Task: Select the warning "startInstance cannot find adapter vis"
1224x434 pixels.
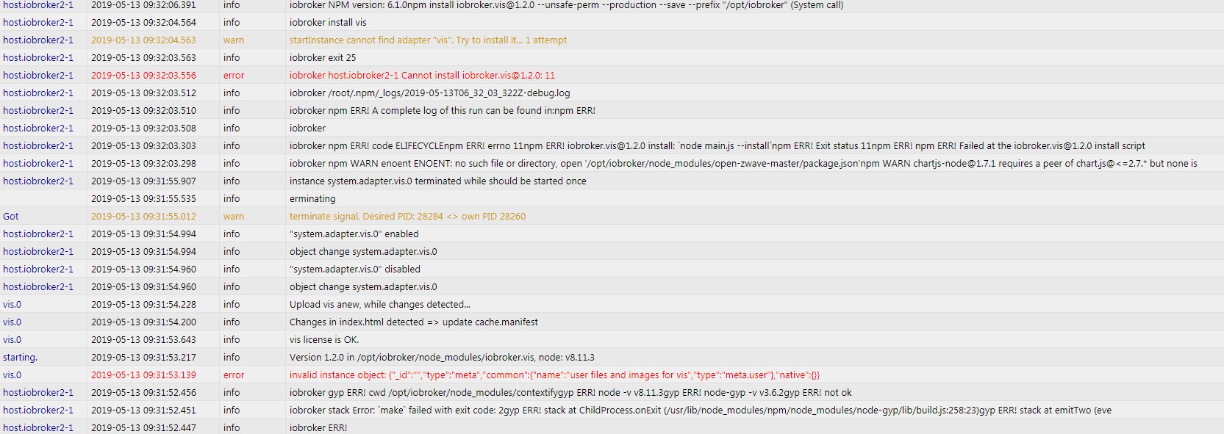Action: tap(428, 40)
